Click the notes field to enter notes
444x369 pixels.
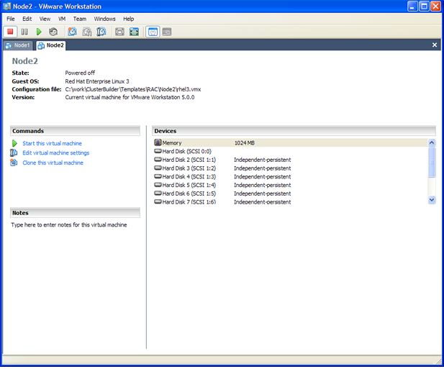[x=69, y=225]
